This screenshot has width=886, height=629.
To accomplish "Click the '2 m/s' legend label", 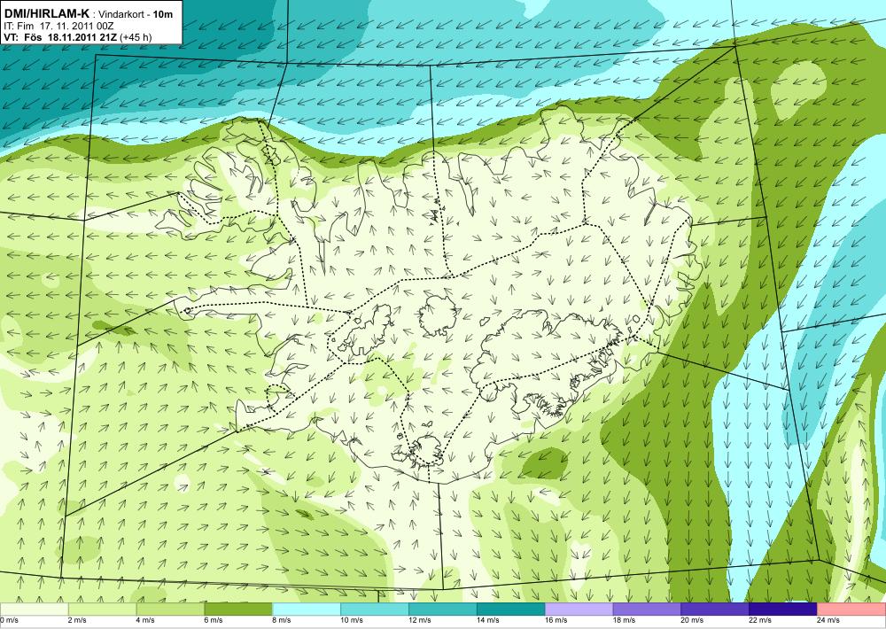I will 77,620.
